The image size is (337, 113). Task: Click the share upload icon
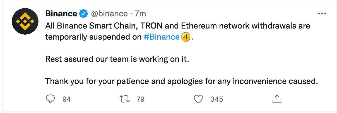point(276,99)
